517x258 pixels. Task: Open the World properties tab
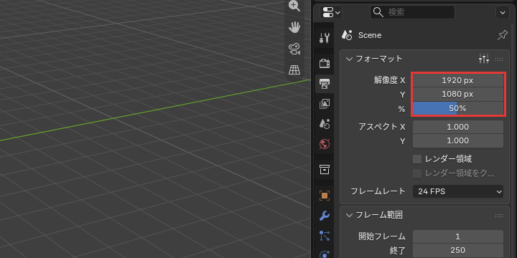tap(325, 144)
